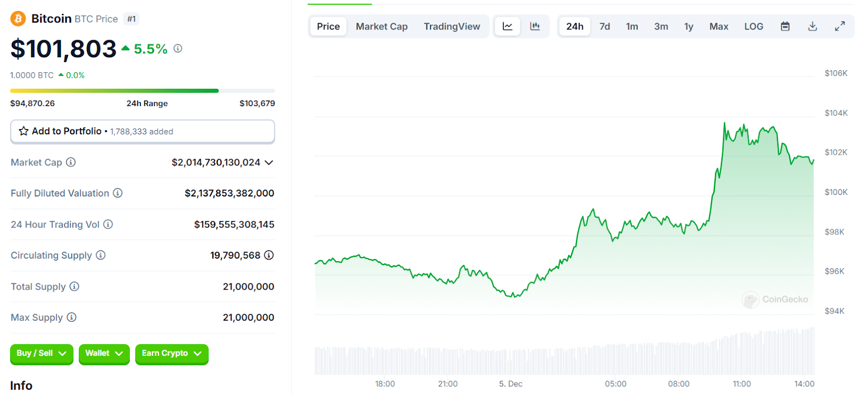Switch to line chart view icon
The height and width of the screenshot is (394, 858).
507,26
